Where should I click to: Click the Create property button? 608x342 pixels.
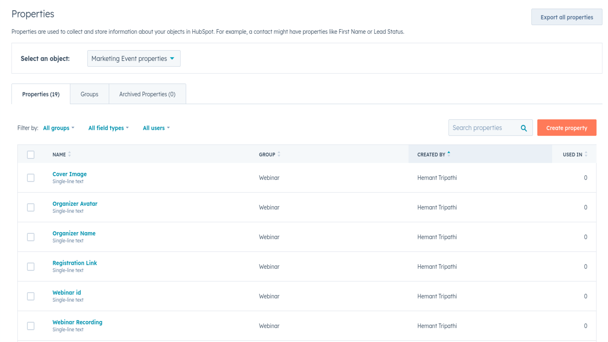pyautogui.click(x=566, y=128)
